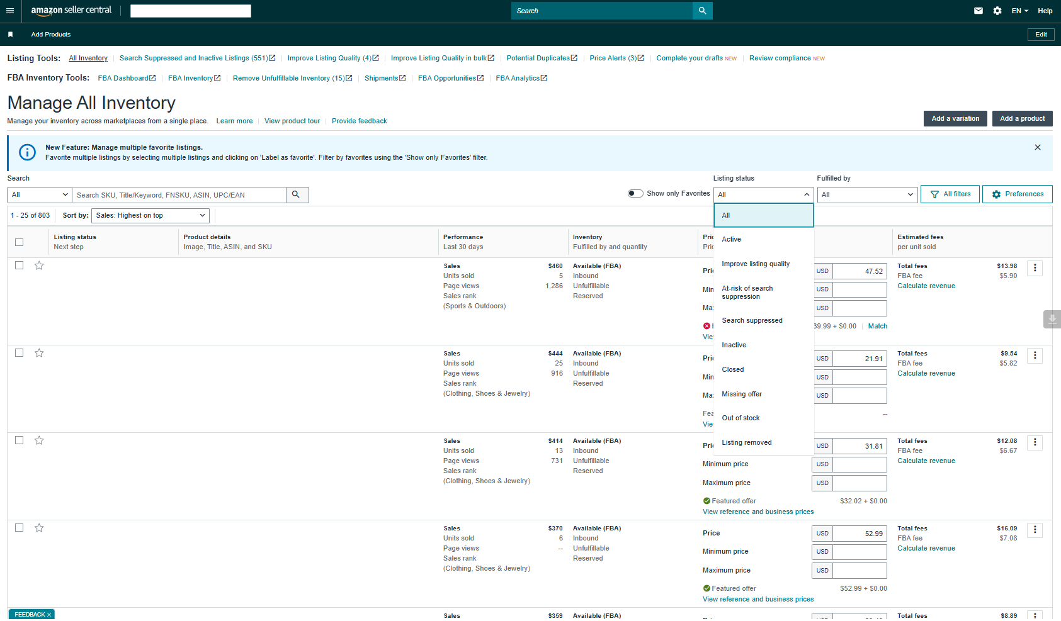Click the Edit button
The height and width of the screenshot is (621, 1061).
pos(1041,35)
